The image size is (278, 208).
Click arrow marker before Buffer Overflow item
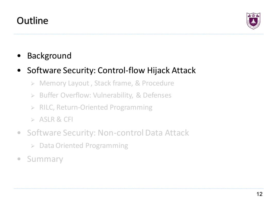[x=33, y=96]
